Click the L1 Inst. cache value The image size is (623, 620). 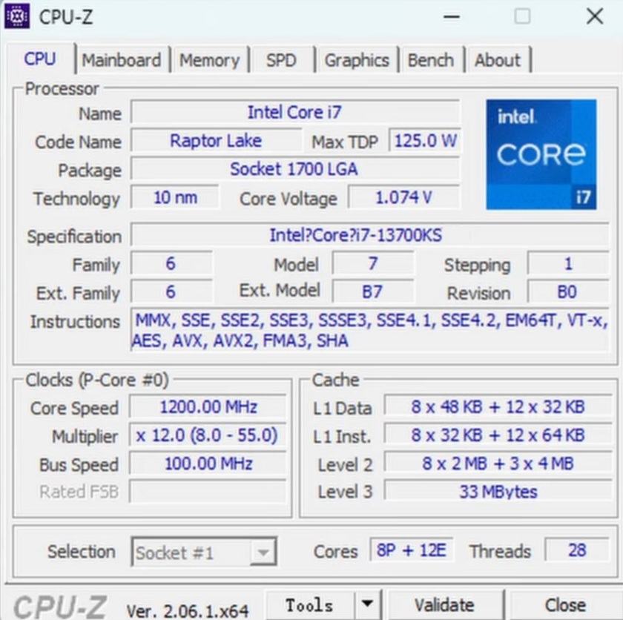point(498,435)
